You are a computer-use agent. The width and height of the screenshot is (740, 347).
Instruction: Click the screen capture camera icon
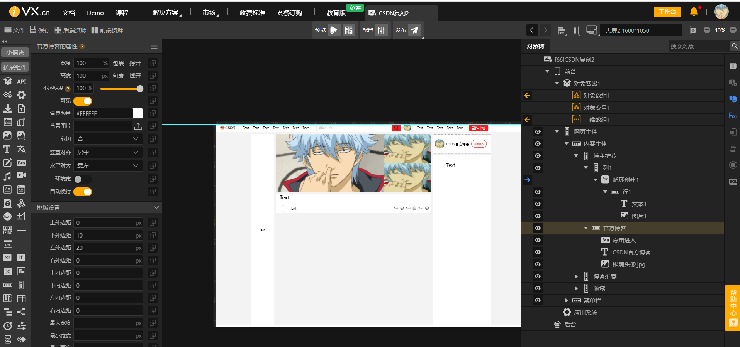[x=693, y=30]
